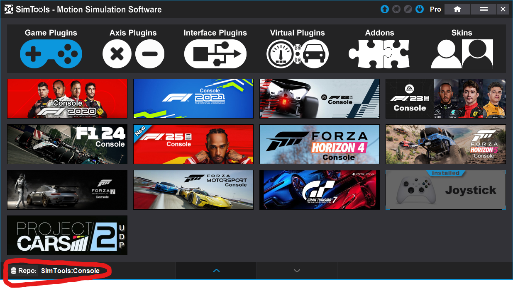Click the Repo database icon
Image resolution: width=513 pixels, height=288 pixels.
pyautogui.click(x=14, y=271)
